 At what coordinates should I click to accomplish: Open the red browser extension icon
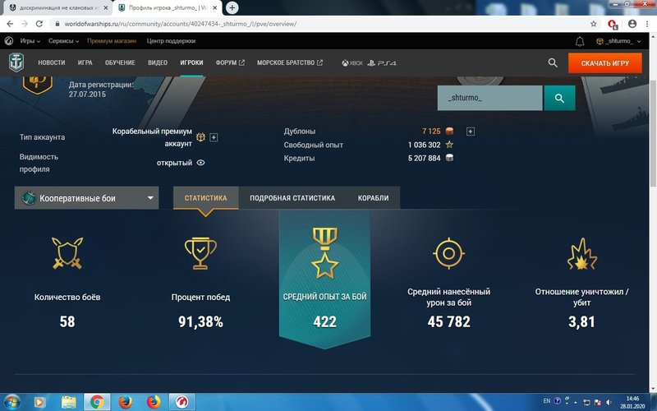tap(613, 25)
